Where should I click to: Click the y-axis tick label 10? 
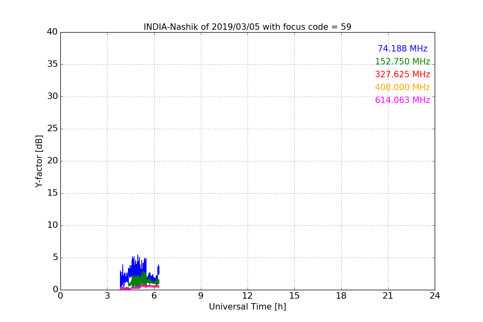[52, 225]
